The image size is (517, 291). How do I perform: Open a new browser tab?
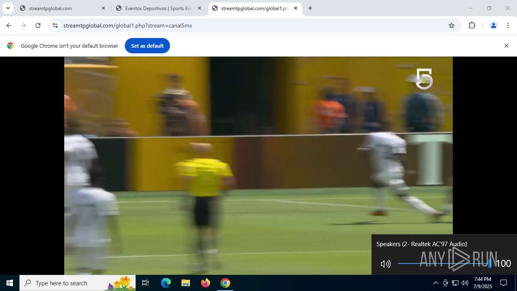(x=310, y=8)
